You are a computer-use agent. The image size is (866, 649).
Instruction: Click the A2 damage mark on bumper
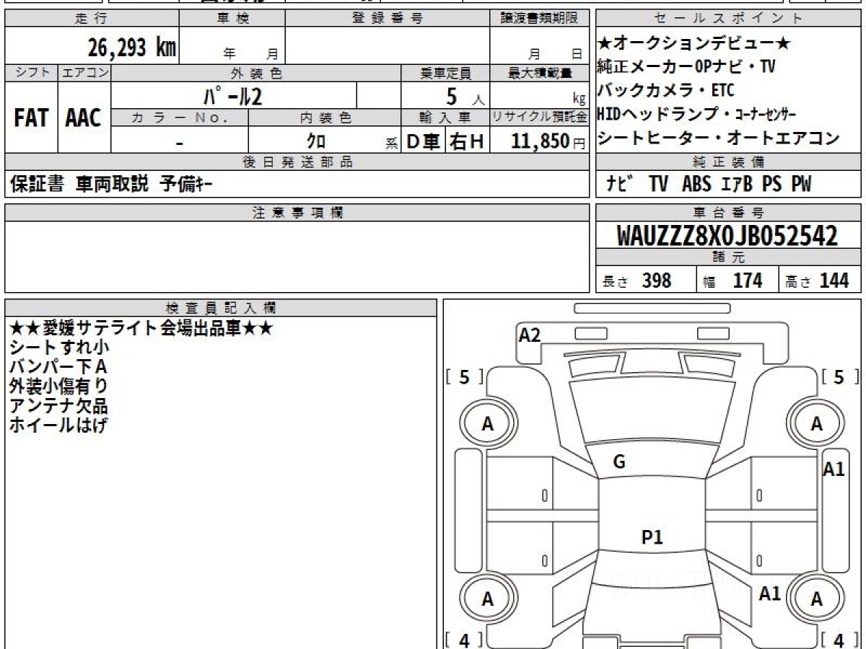[530, 335]
